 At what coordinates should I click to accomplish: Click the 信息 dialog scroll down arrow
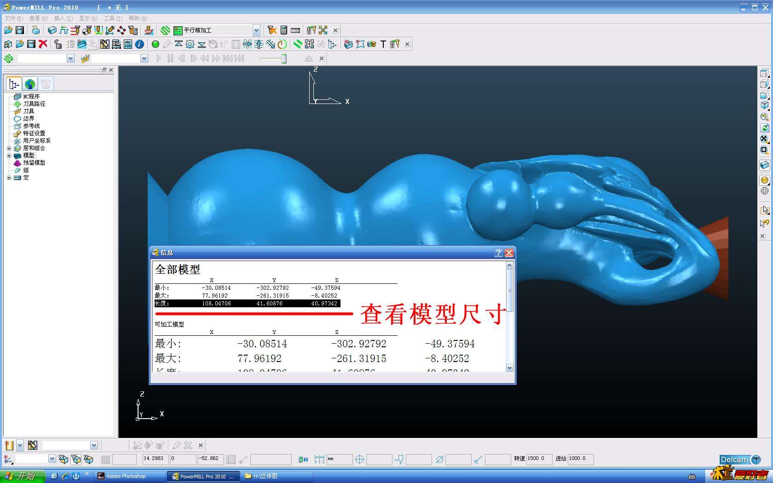click(x=509, y=368)
